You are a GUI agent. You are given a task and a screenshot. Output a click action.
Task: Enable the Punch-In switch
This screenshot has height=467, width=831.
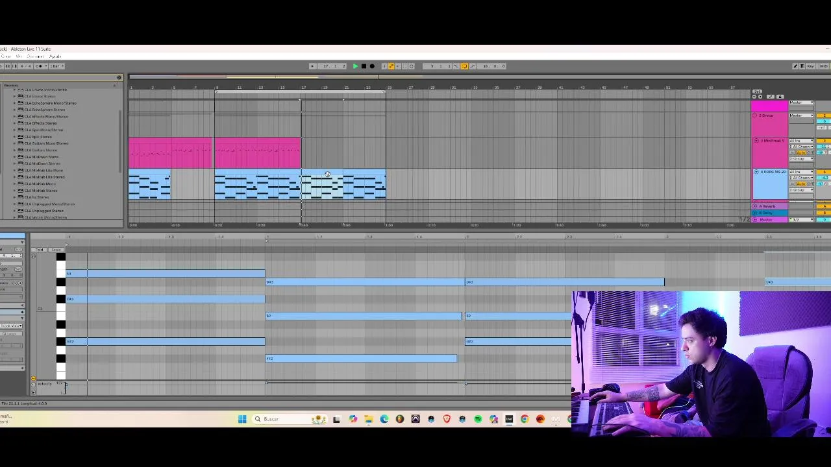coord(456,66)
